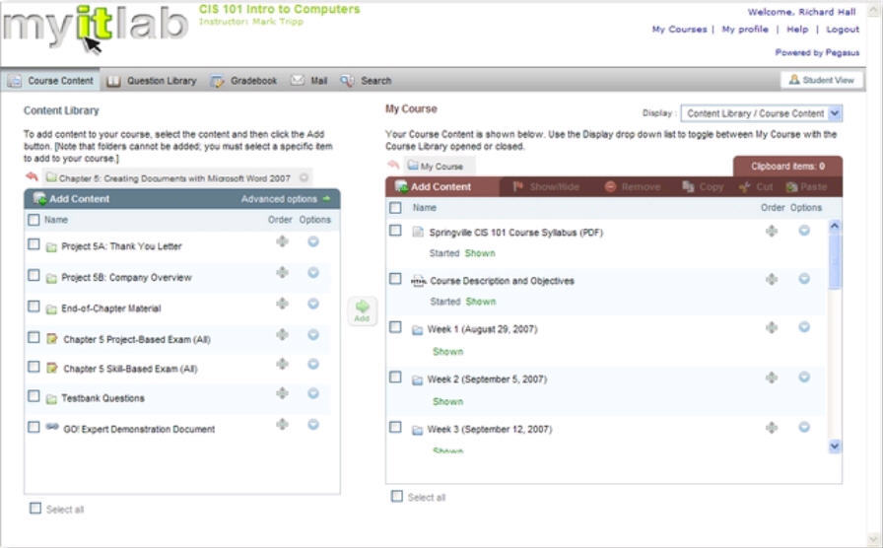Open options dropdown for Week 2
This screenshot has height=548, width=883.
804,377
